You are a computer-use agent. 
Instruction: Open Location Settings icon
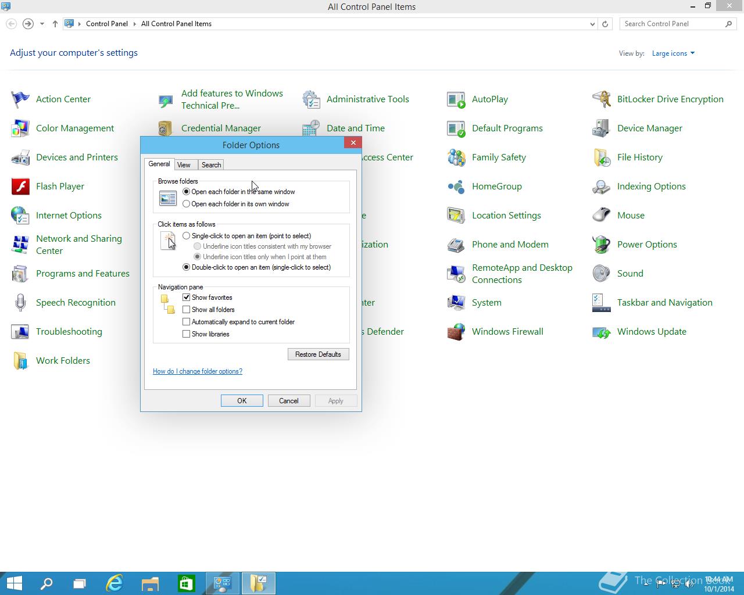point(456,216)
